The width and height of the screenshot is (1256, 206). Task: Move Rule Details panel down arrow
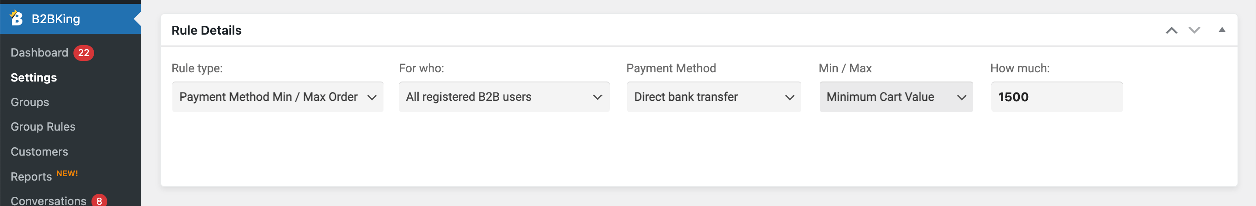(1194, 30)
